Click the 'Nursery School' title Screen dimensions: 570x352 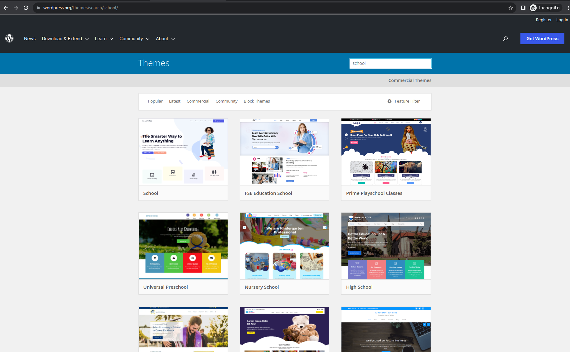click(262, 287)
